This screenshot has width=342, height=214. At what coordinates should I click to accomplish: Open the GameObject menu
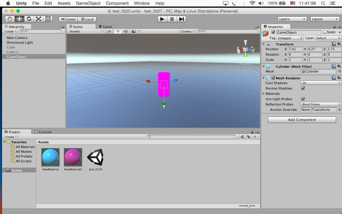pyautogui.click(x=88, y=3)
